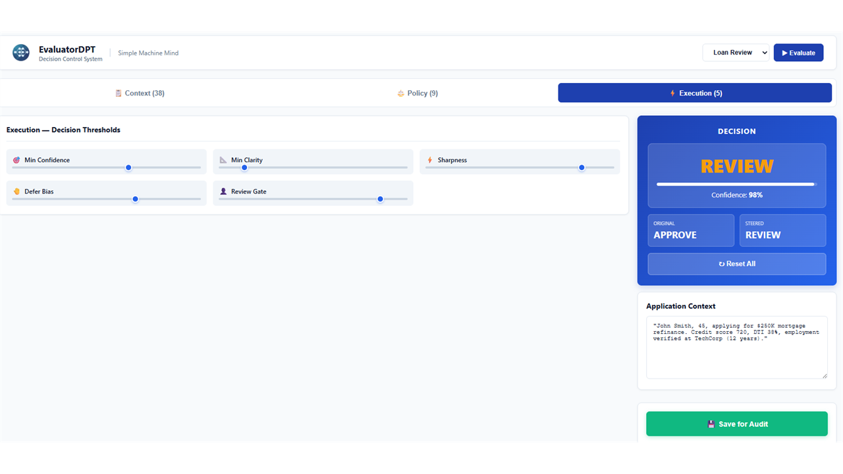Screen dimensions: 843x474
Task: Click the Sharpness lightning icon
Action: 430,160
